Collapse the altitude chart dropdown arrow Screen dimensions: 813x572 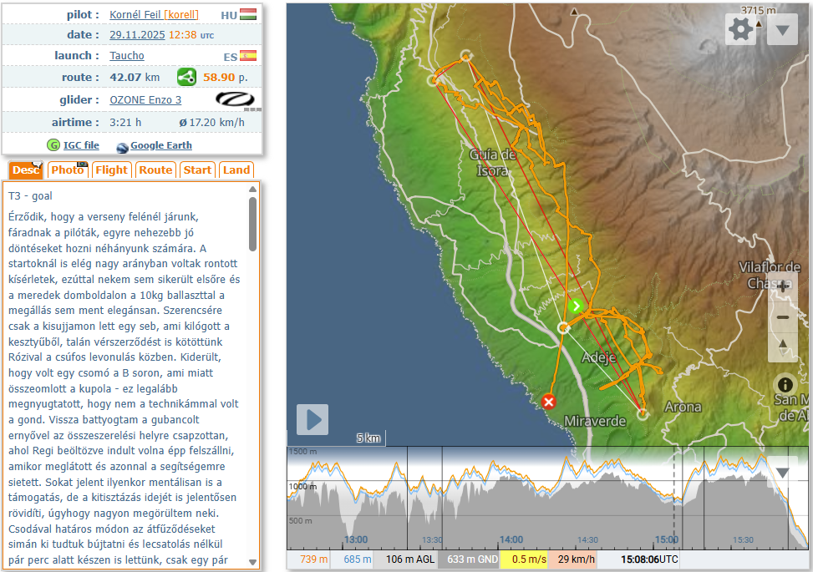click(x=782, y=473)
